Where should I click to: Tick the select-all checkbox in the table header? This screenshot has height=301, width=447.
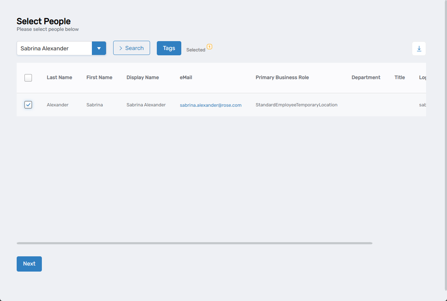coord(28,78)
